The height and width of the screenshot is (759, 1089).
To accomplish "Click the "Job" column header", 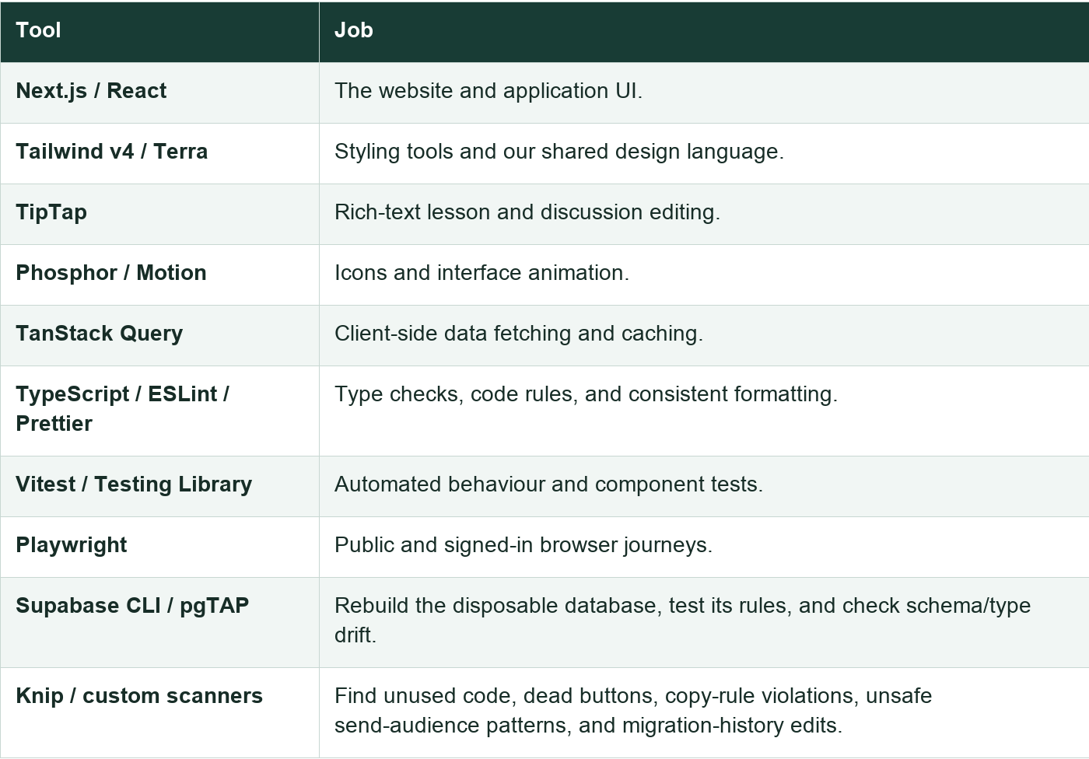I will pyautogui.click(x=704, y=31).
